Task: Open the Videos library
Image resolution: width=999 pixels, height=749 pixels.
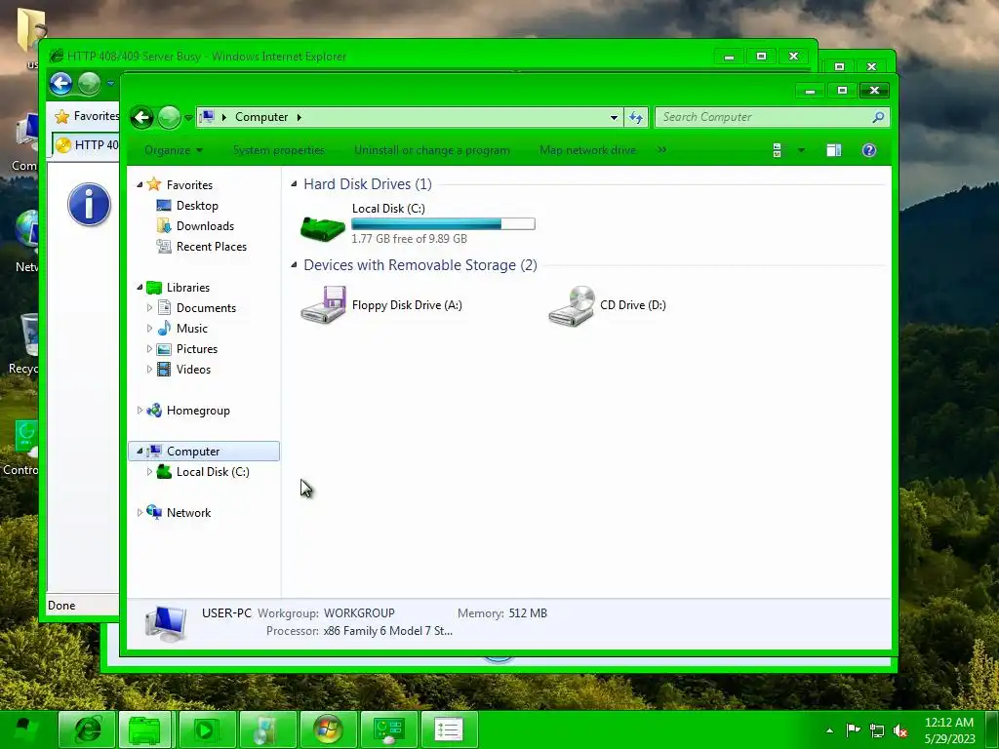Action: (193, 370)
